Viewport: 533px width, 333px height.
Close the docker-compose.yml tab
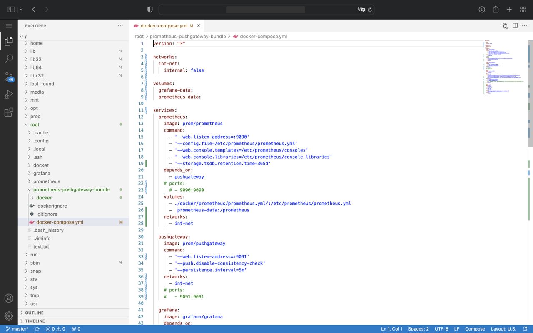point(199,26)
